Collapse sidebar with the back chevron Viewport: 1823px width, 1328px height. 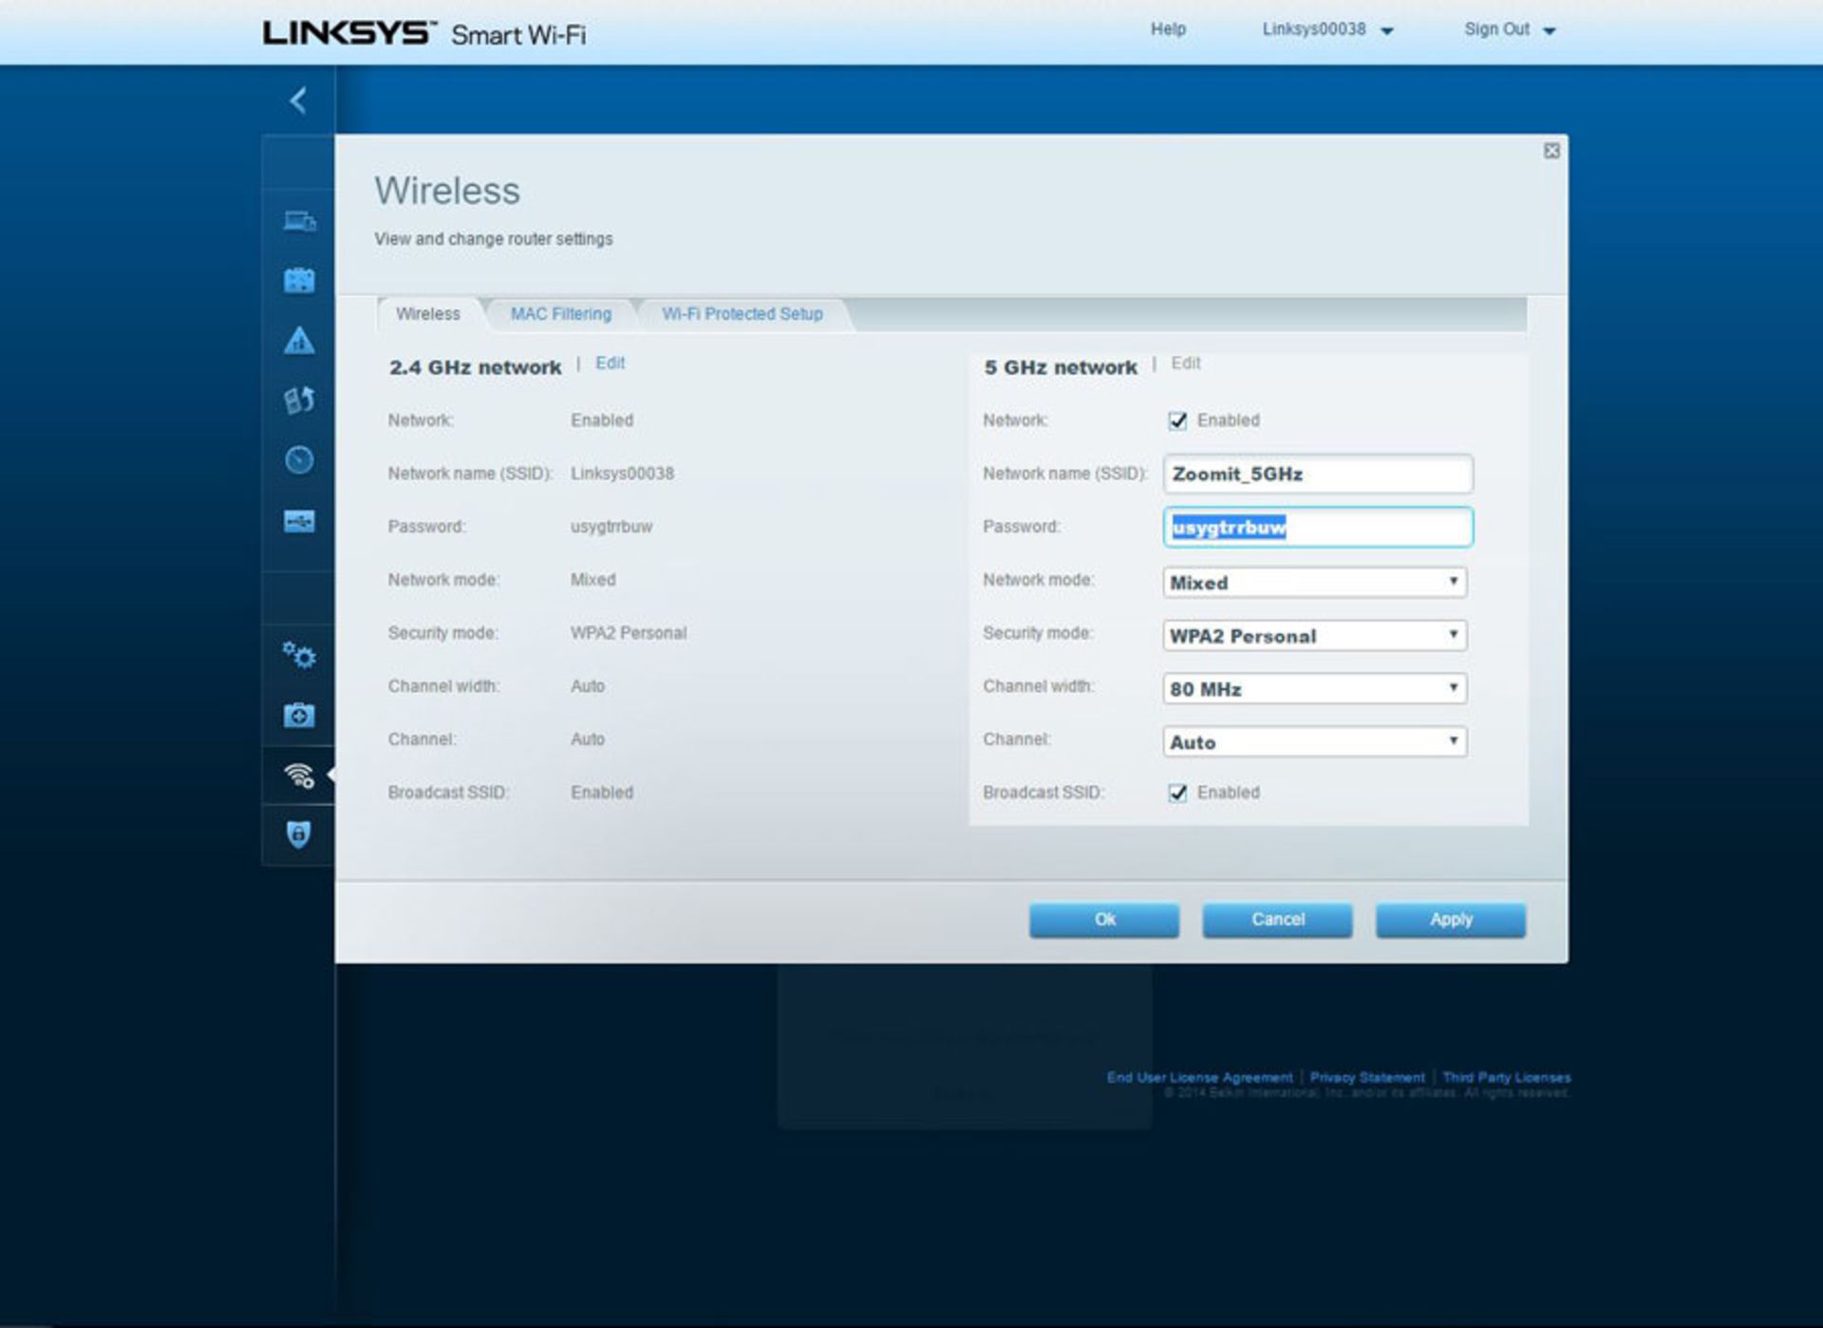click(298, 100)
